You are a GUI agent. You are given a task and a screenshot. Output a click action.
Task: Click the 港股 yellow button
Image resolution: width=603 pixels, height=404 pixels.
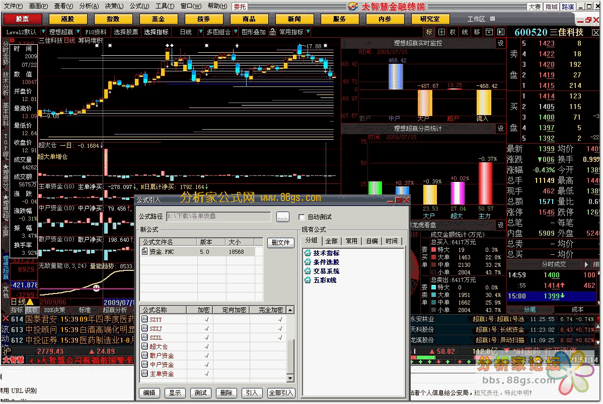tap(67, 19)
